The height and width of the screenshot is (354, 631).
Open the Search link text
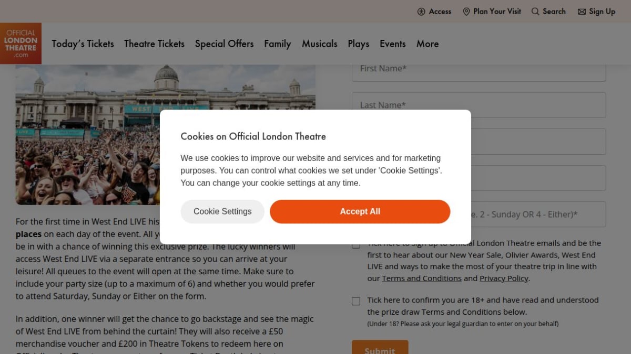(x=554, y=12)
